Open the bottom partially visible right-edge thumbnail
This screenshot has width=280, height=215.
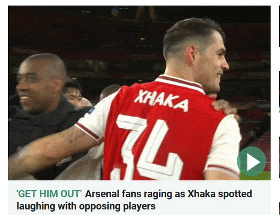click(x=279, y=209)
